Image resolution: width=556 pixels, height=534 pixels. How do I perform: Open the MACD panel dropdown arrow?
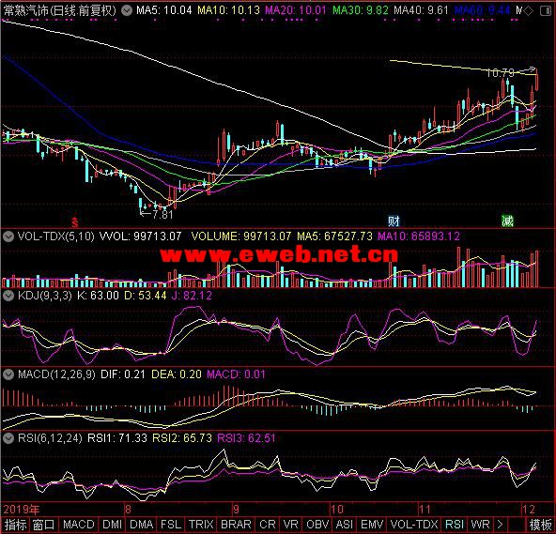(8, 374)
